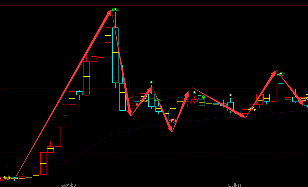The image size is (308, 187).
Task: Click the red up-arrow marker below the cyan candle
Action: [x=137, y=104]
